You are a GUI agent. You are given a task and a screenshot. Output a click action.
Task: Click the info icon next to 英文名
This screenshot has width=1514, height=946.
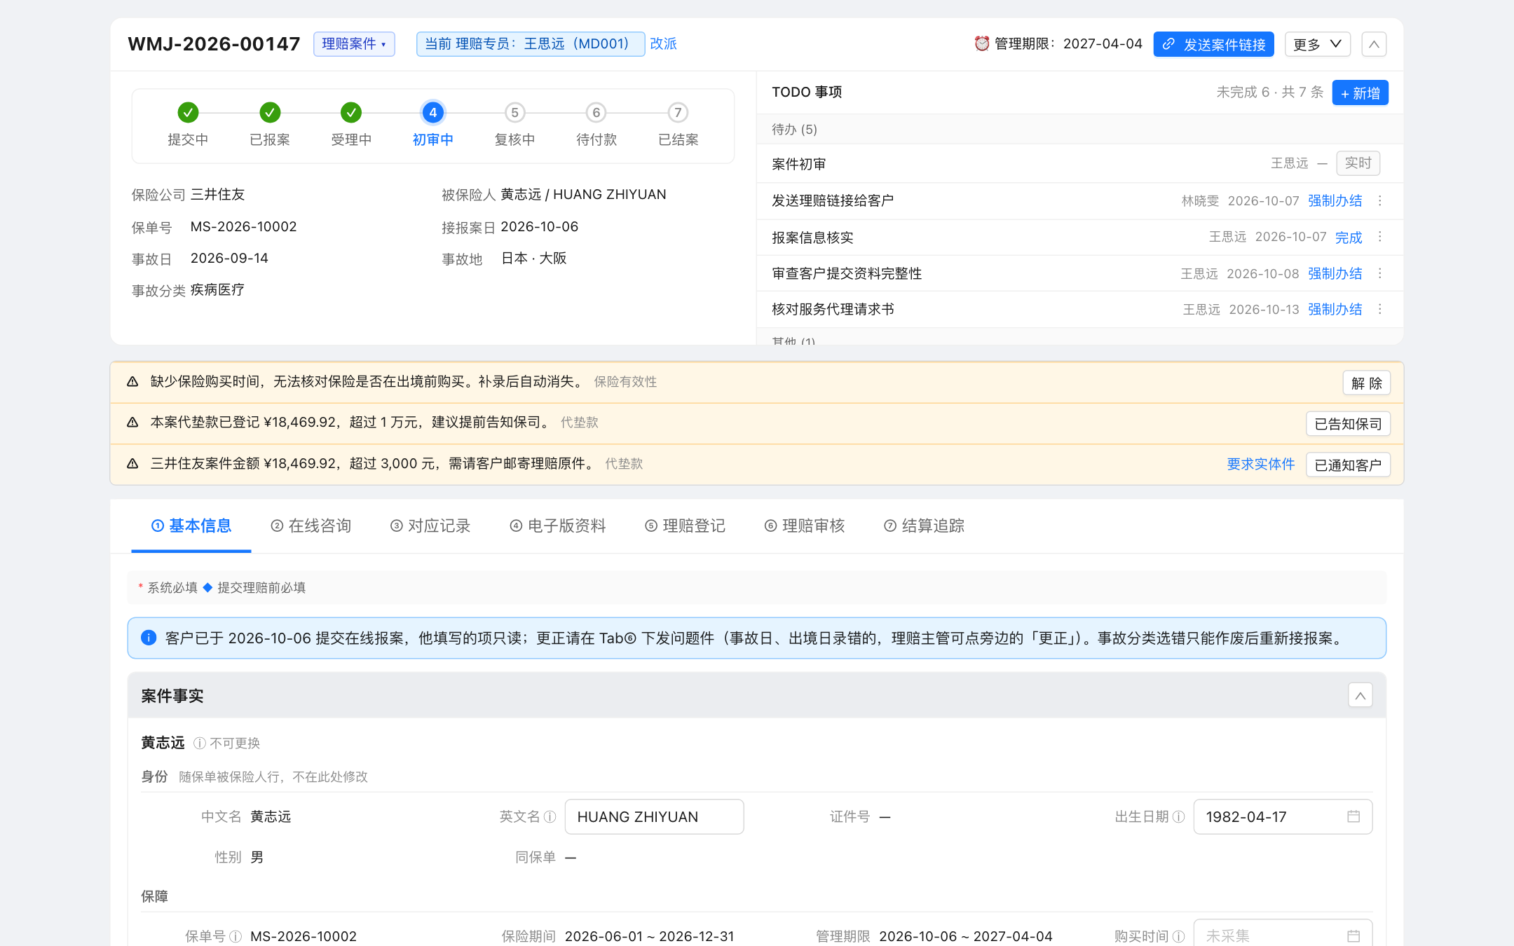click(x=550, y=817)
